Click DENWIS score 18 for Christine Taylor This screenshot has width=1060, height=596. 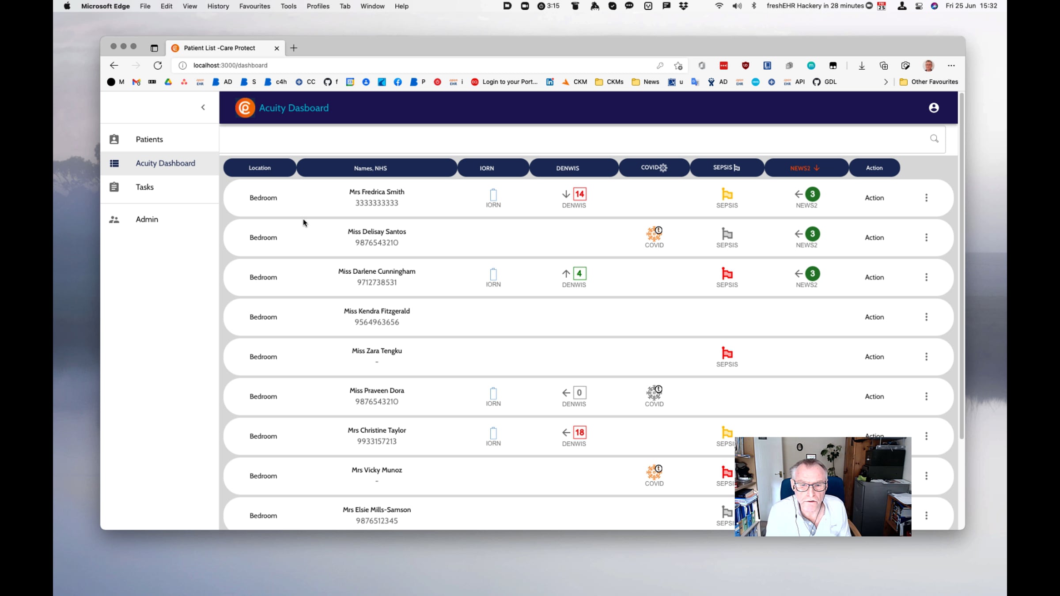579,432
